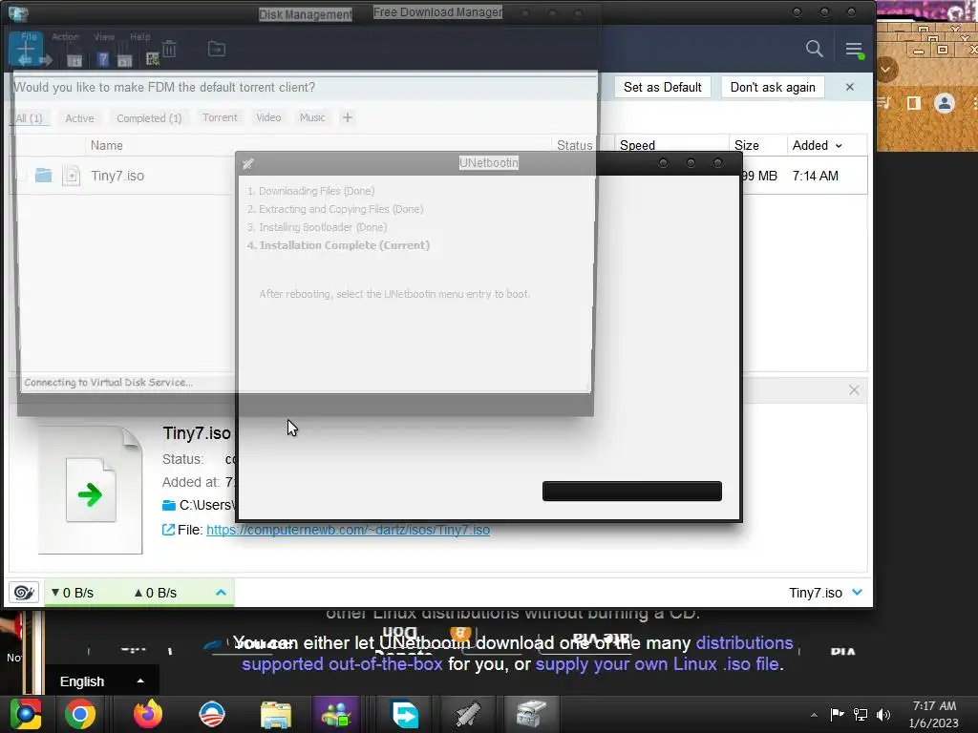
Task: Switch to the Torrent tab
Action: coord(220,117)
